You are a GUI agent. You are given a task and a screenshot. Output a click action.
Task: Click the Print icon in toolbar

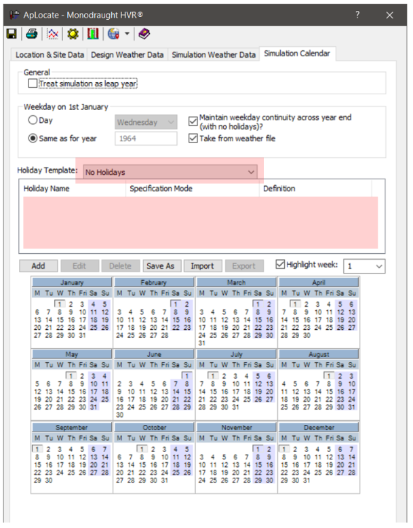(x=31, y=33)
